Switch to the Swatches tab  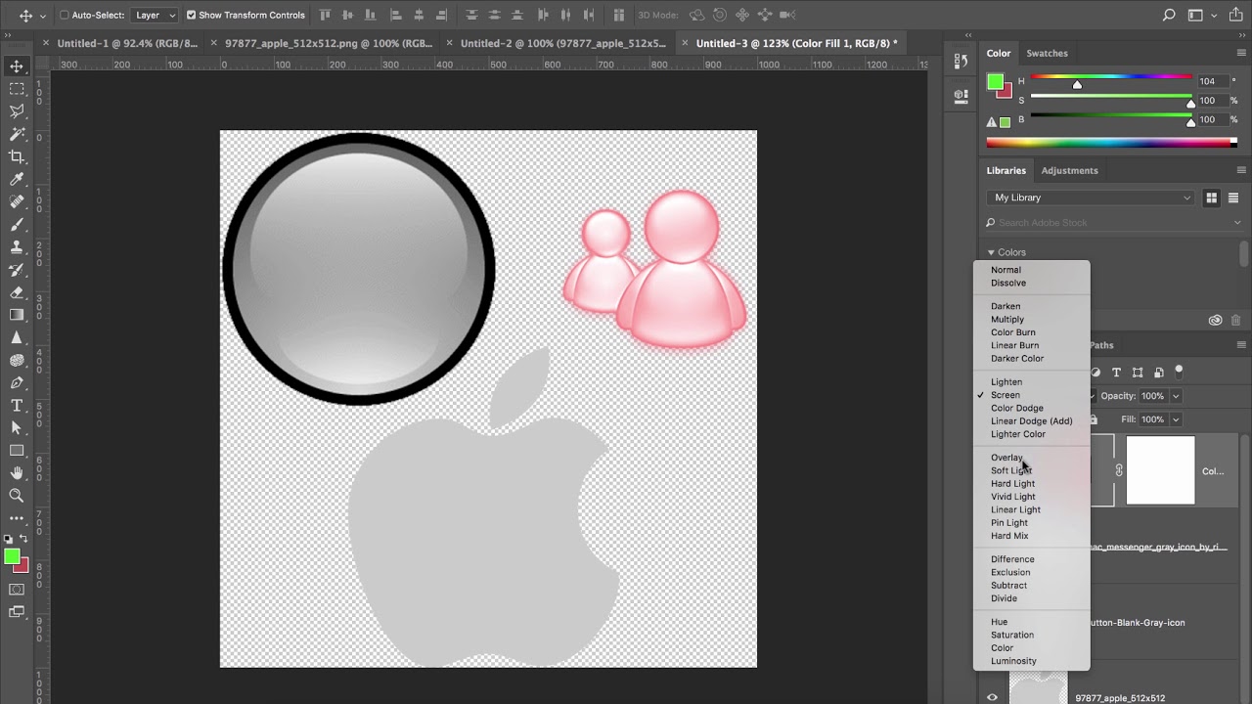click(1047, 53)
